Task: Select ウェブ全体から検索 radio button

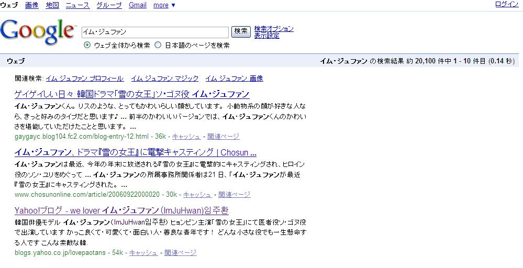Action: click(x=87, y=45)
